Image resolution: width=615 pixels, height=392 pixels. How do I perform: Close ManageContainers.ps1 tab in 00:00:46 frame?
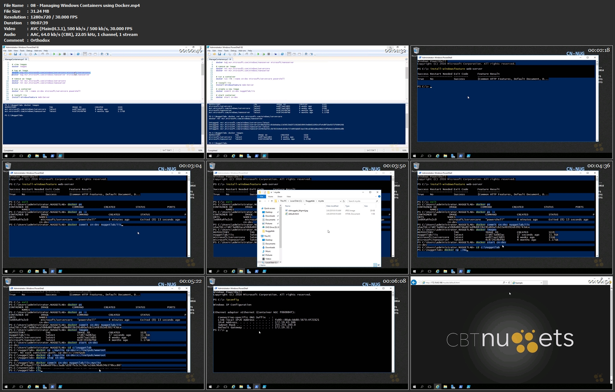click(26, 59)
